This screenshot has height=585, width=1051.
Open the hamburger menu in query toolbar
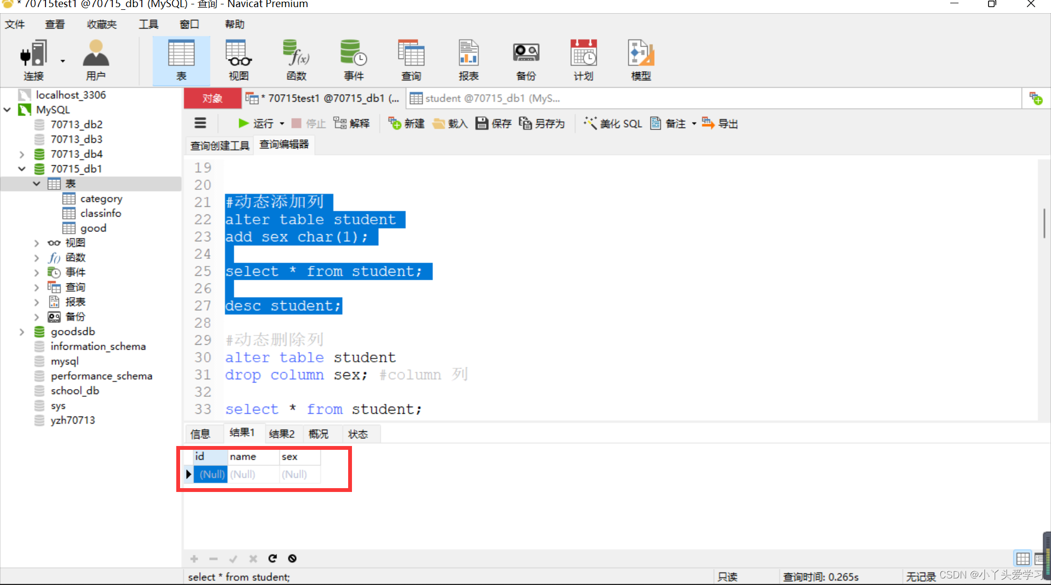click(x=200, y=123)
